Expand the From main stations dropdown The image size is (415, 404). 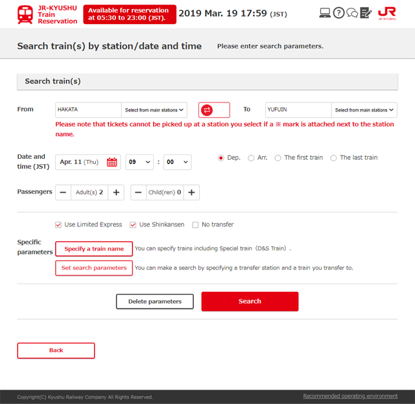point(154,110)
